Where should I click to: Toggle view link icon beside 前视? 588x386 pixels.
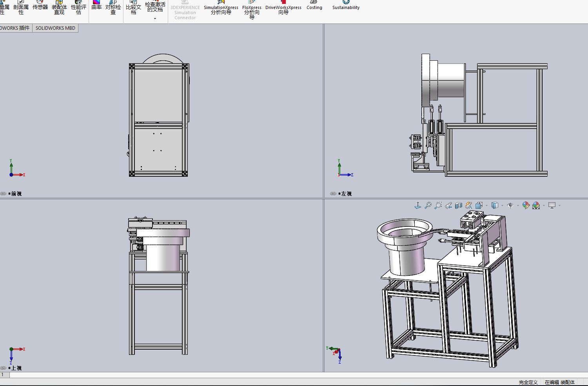pyautogui.click(x=4, y=194)
